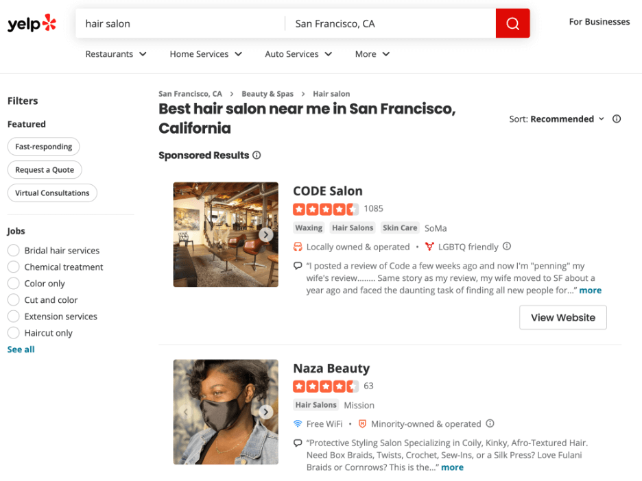Viewport: 642px width, 481px height.
Task: Open CODE Salon interior photo
Action: pos(226,234)
